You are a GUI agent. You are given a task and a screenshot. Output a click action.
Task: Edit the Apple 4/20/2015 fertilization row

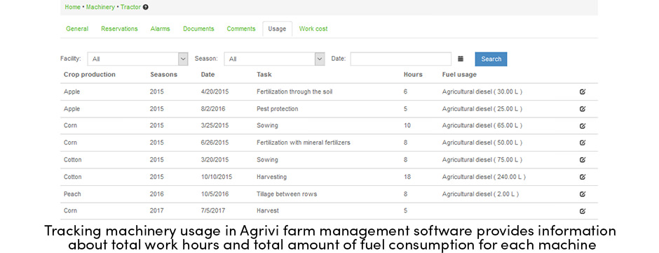(x=583, y=92)
